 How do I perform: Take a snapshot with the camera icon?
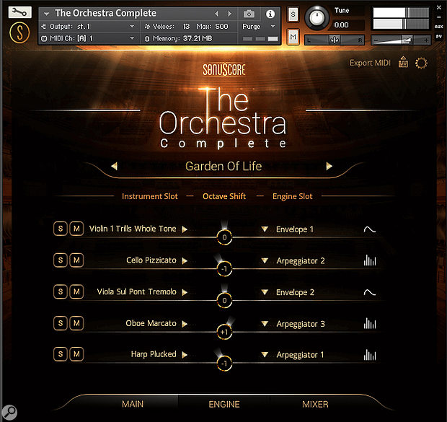(x=249, y=14)
